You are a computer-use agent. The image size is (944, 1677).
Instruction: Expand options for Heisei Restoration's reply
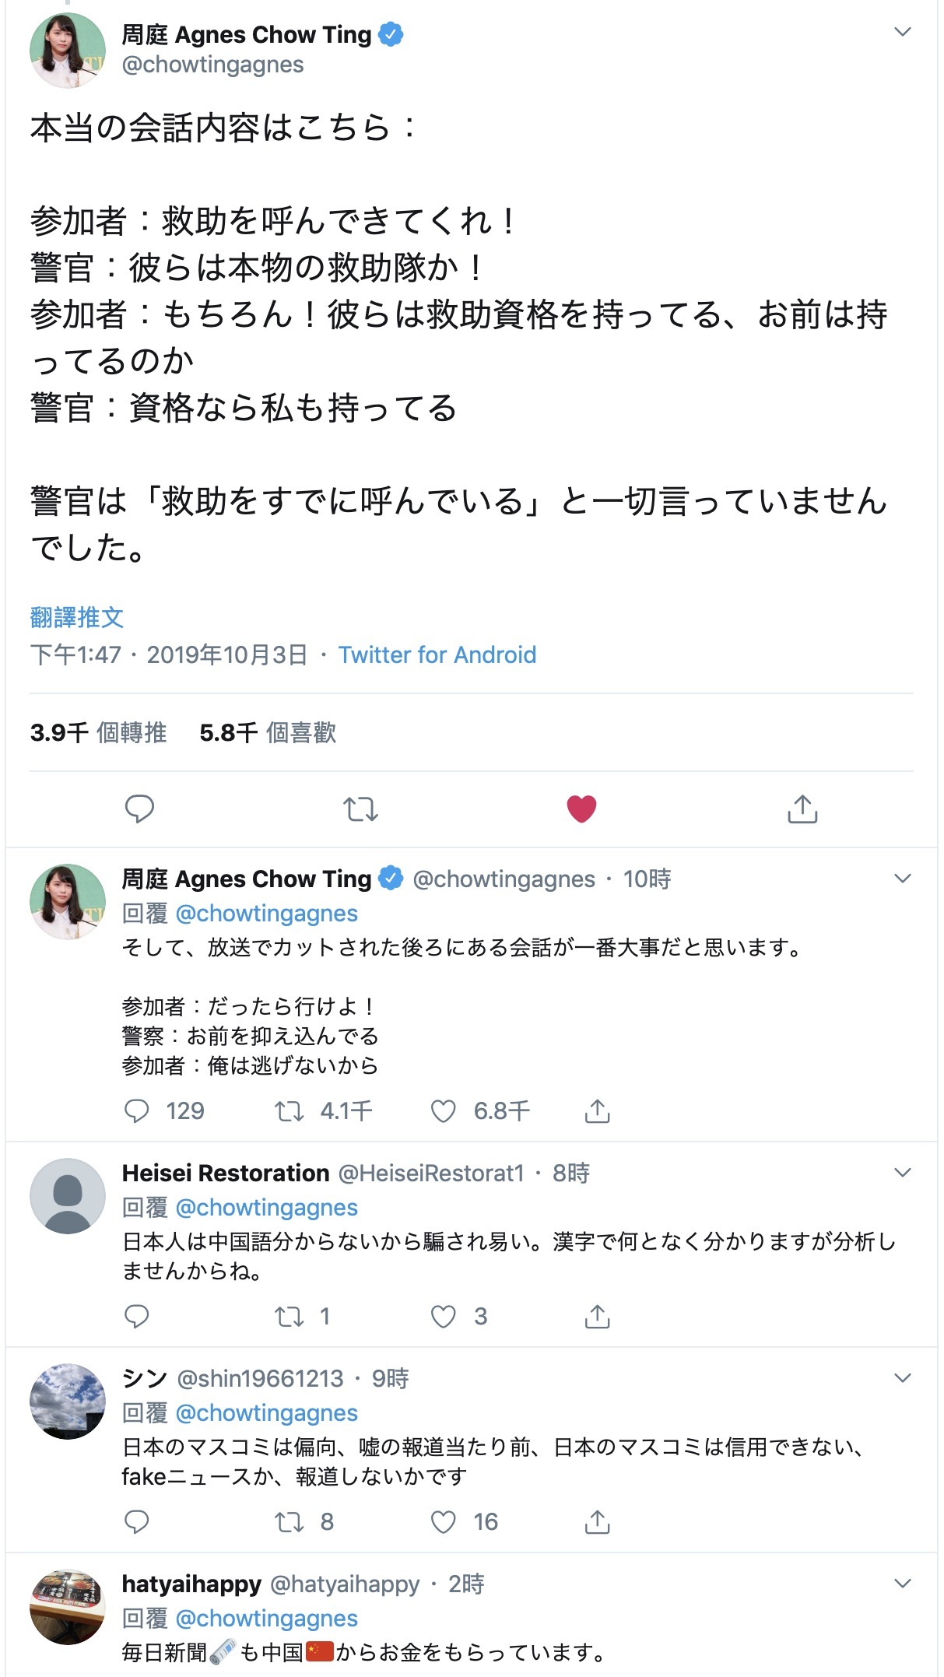click(903, 1173)
